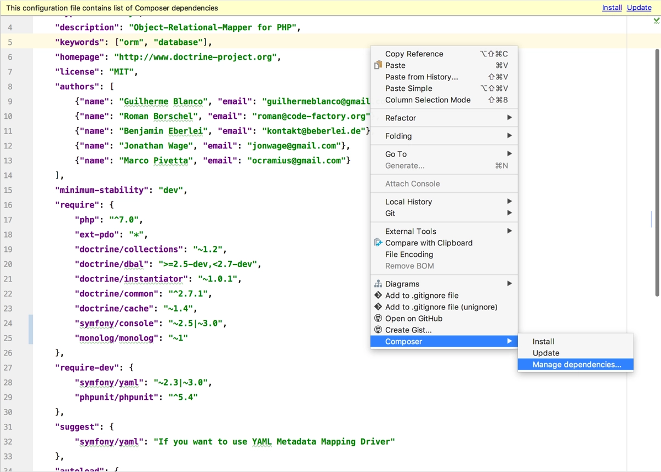Viewport: 661px width, 472px height.
Task: Click line number 15 in the gutter
Action: coord(8,190)
